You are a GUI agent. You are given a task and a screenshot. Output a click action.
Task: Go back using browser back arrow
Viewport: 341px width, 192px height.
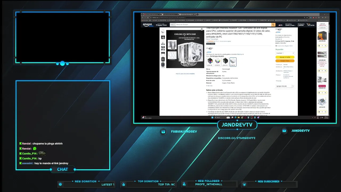click(x=143, y=18)
